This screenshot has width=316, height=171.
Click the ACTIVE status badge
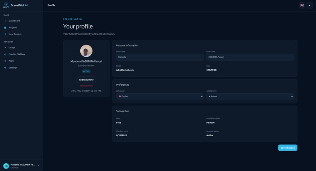click(86, 71)
